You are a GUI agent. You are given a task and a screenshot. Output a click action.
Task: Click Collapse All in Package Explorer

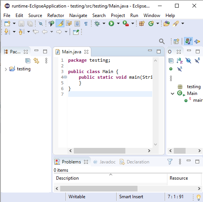point(28,61)
